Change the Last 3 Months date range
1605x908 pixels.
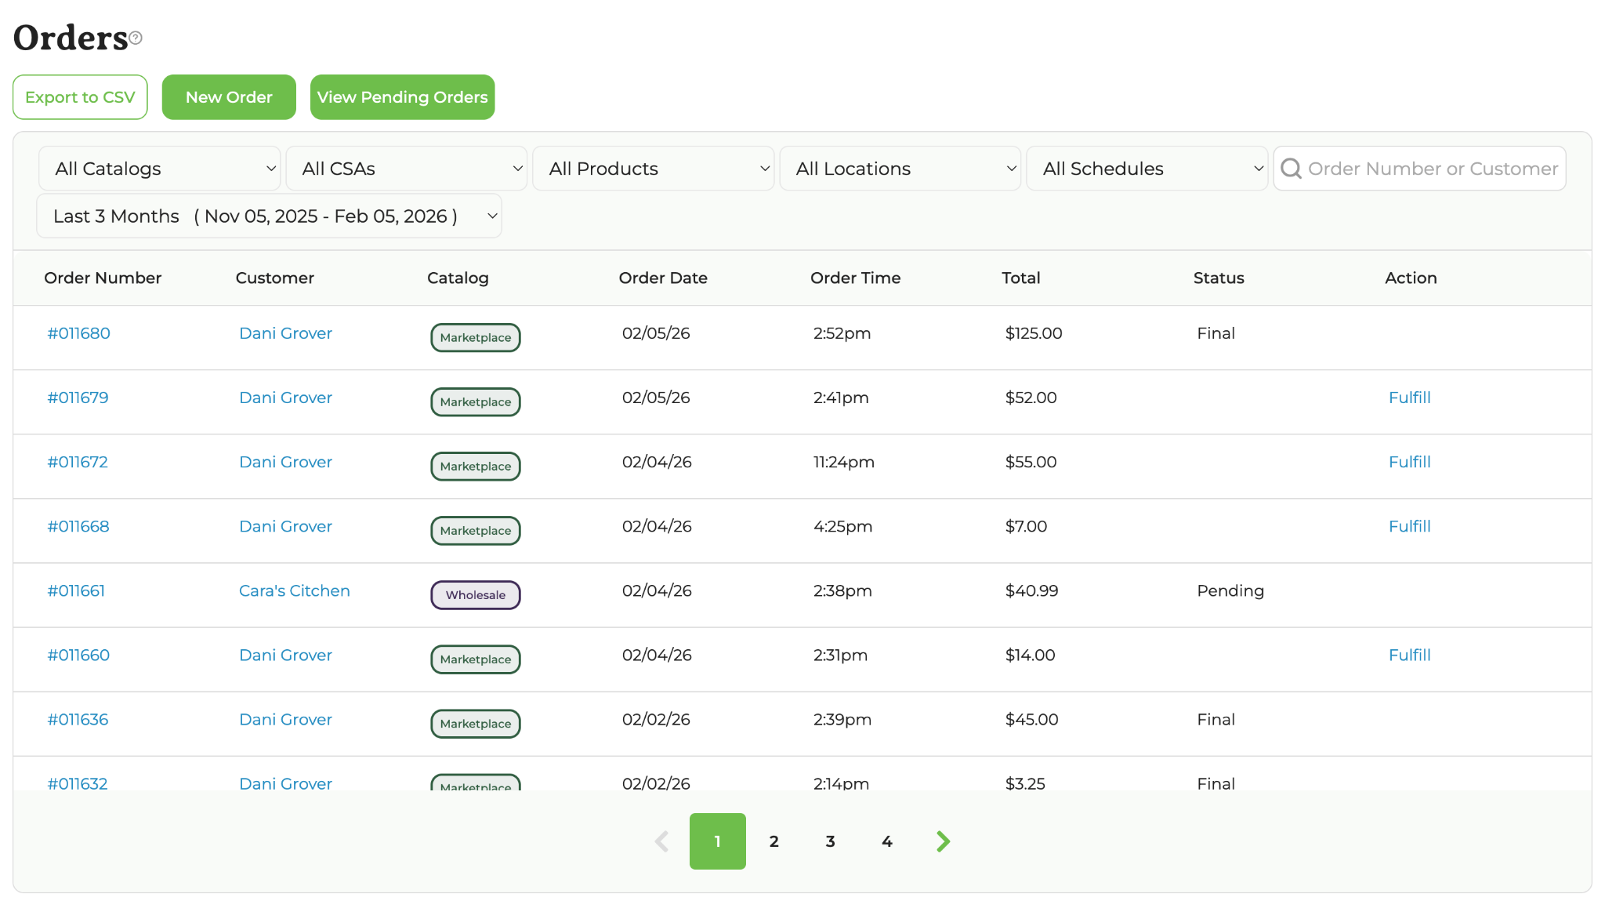click(269, 216)
